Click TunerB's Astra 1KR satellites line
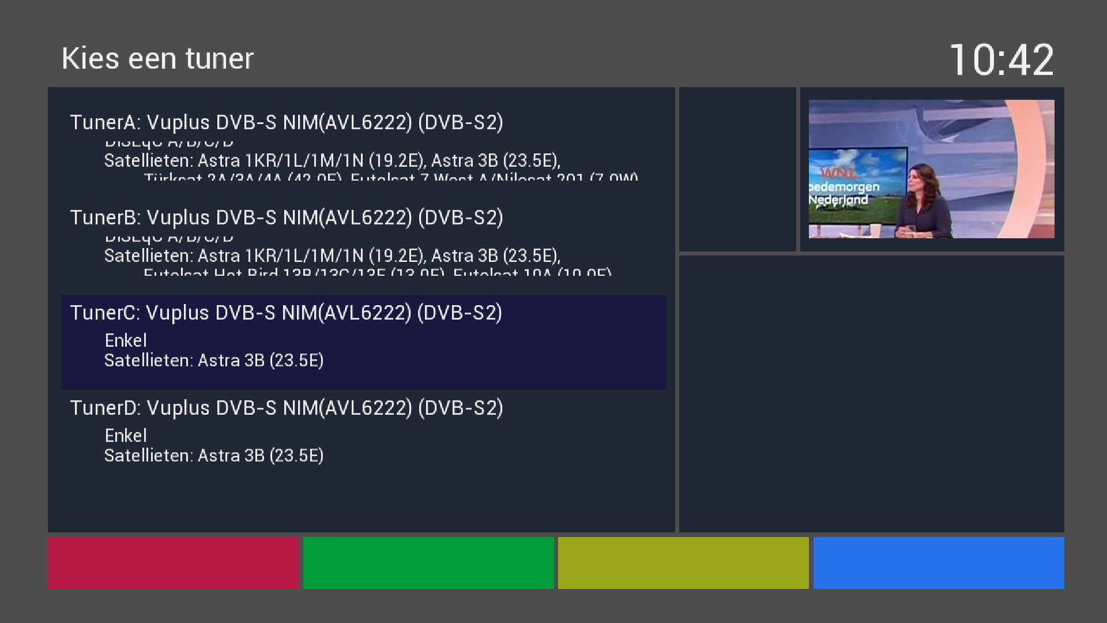 pyautogui.click(x=332, y=256)
